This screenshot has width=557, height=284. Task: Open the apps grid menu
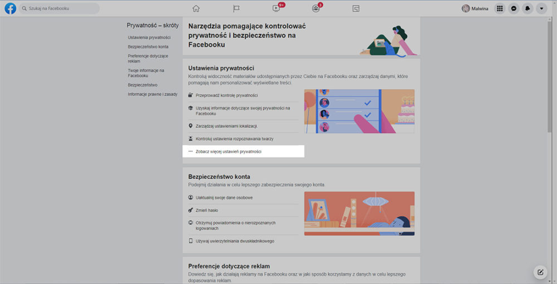[500, 8]
